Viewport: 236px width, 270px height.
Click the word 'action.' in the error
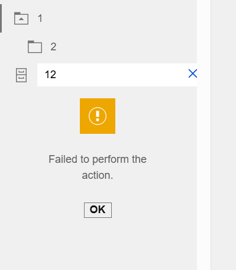point(98,175)
